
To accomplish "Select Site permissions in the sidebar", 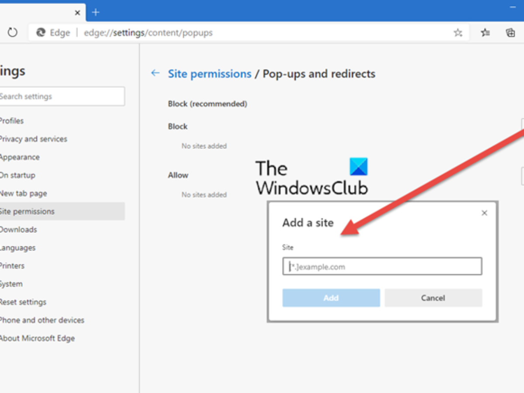I will click(62, 211).
